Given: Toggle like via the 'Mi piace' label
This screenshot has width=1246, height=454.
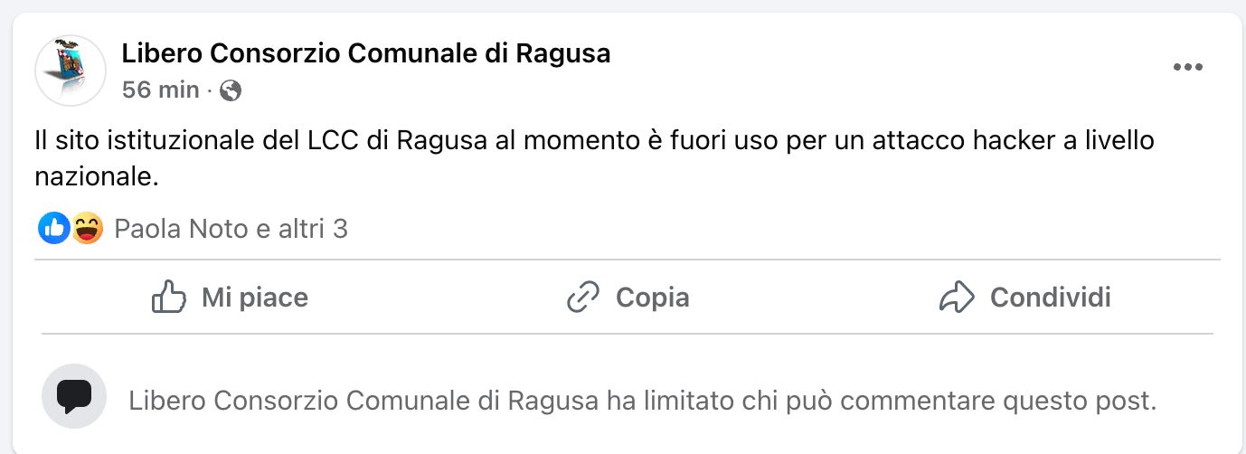Looking at the screenshot, I should pos(255,298).
